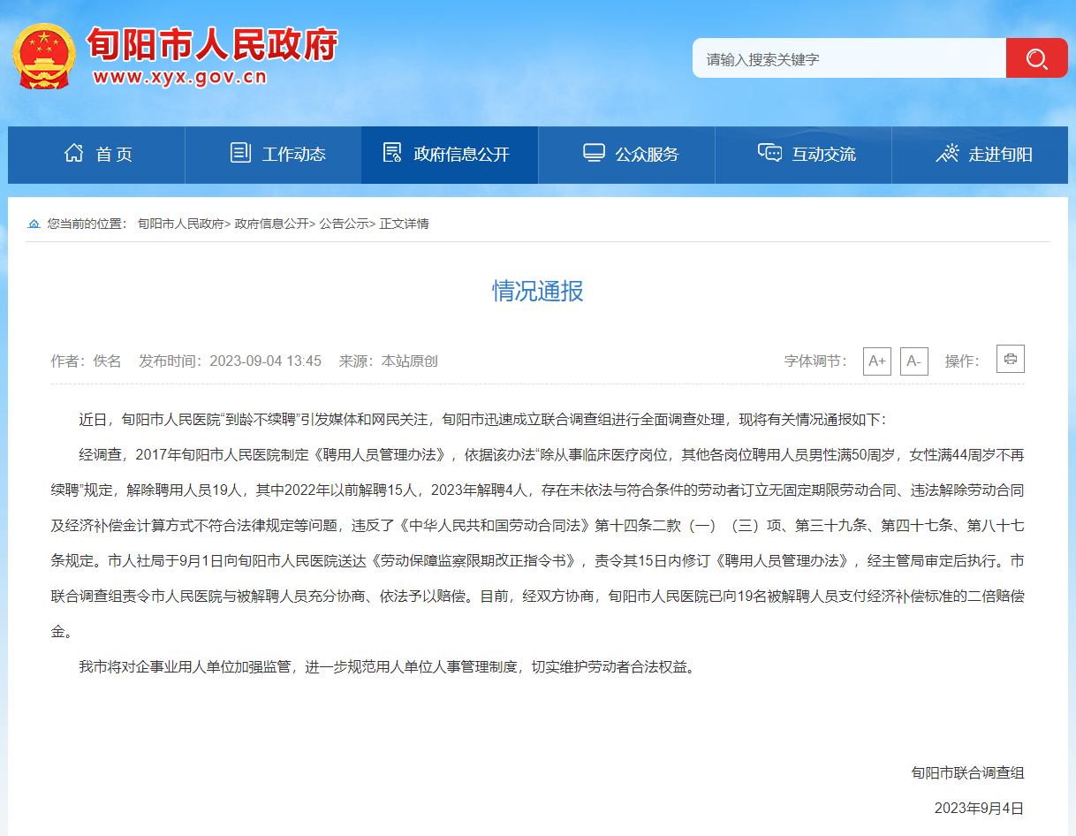
Task: Click the URL text www.xyx.gov.cn
Action: point(179,77)
